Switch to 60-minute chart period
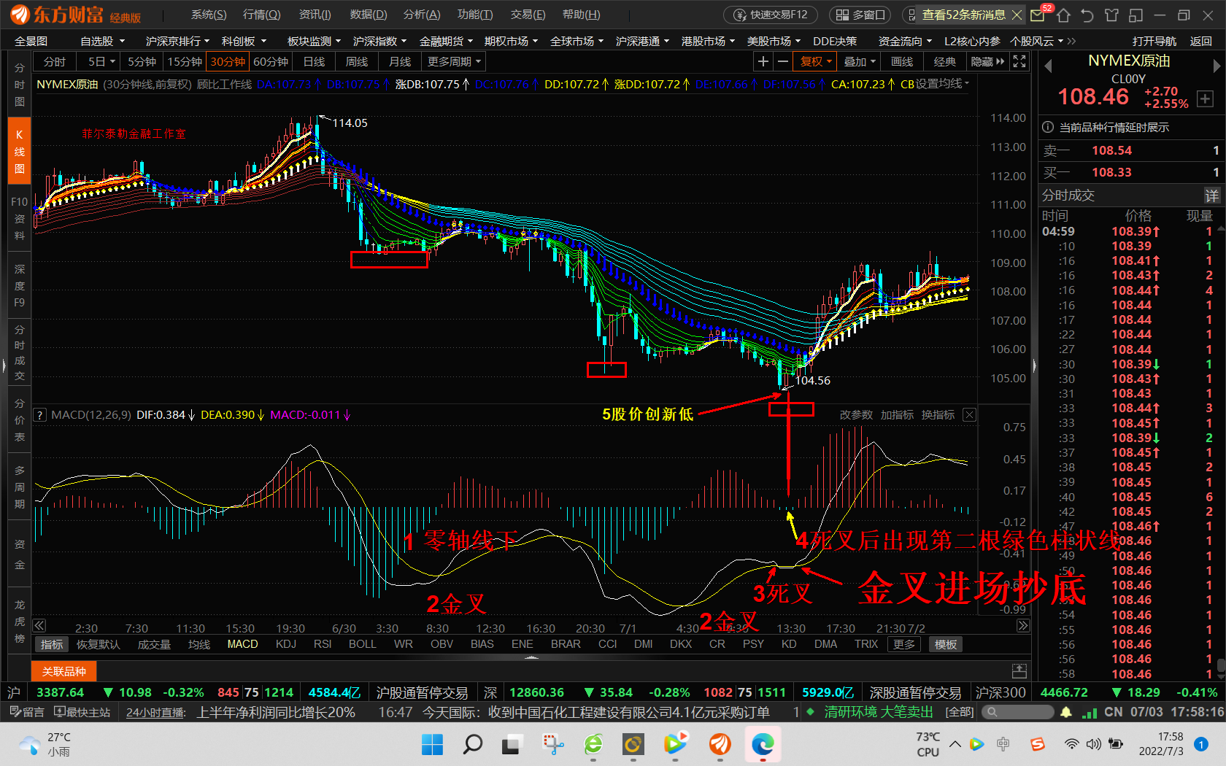The image size is (1226, 766). pyautogui.click(x=271, y=62)
